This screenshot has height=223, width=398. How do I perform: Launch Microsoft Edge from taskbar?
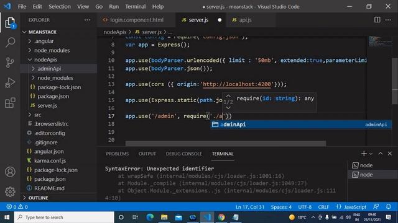pyautogui.click(x=150, y=217)
